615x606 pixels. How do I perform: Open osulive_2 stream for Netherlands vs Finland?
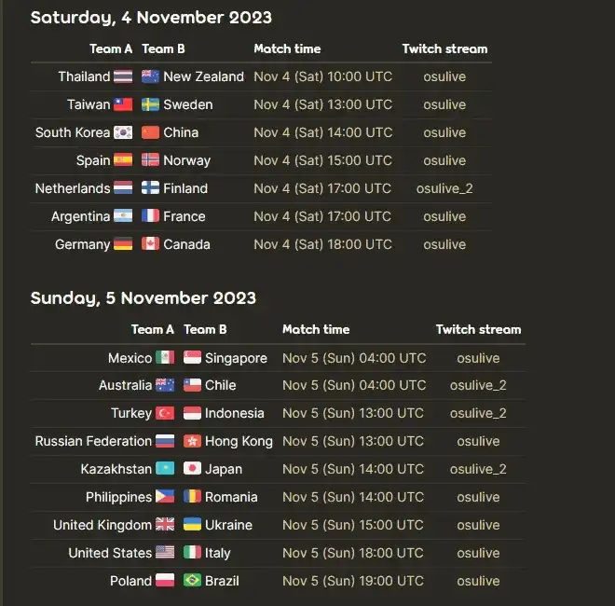click(x=444, y=188)
